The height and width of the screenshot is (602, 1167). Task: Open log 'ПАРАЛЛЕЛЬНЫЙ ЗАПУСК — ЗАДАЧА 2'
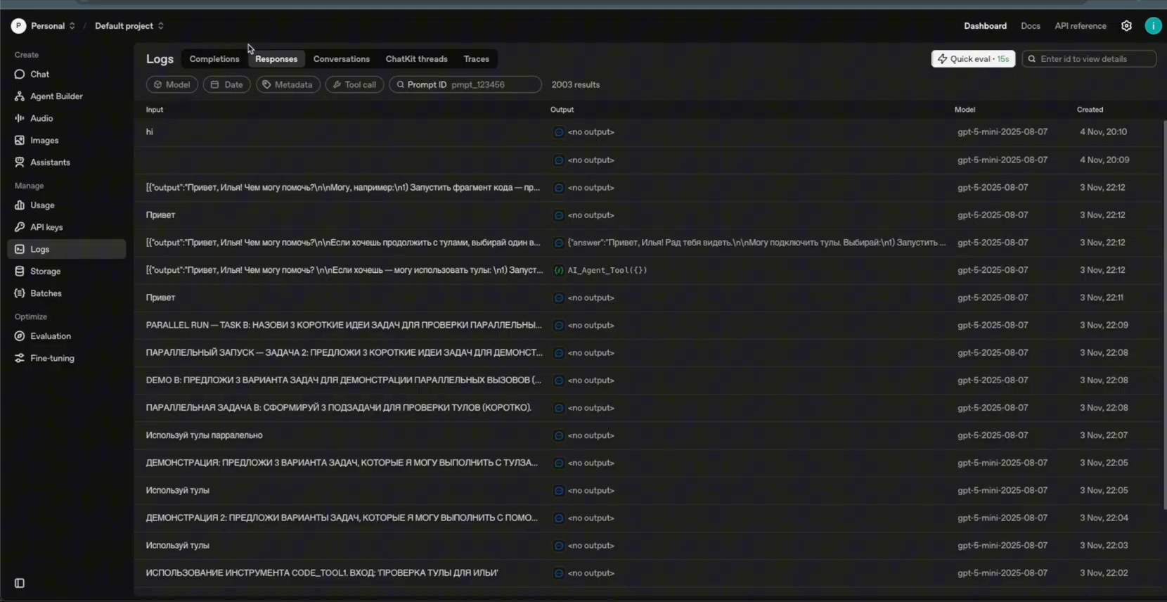pos(647,353)
